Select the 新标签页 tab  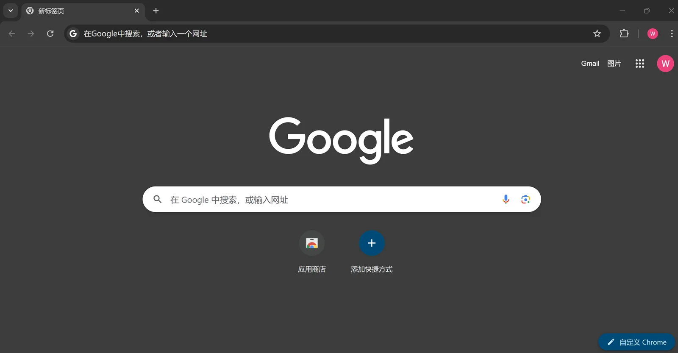tap(83, 11)
